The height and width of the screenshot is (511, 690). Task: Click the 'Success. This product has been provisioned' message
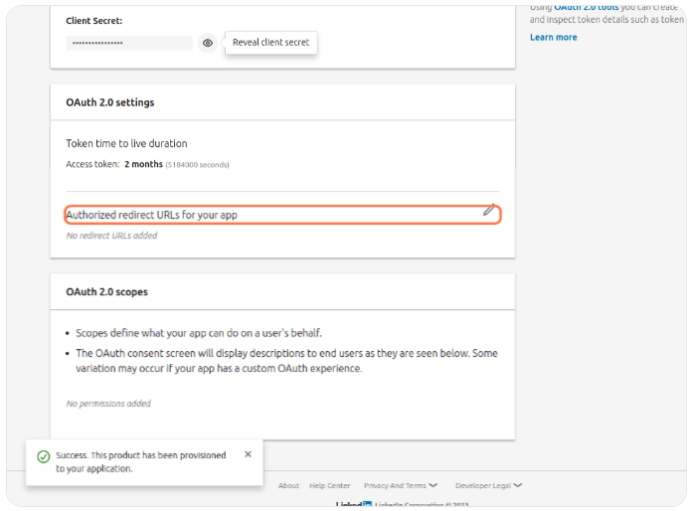(x=141, y=461)
